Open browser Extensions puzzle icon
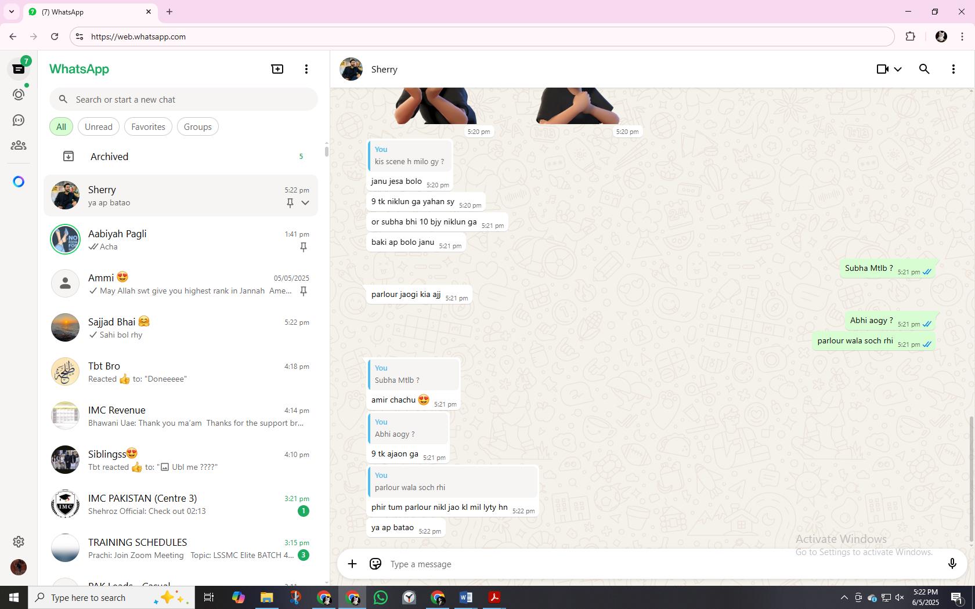 [911, 37]
